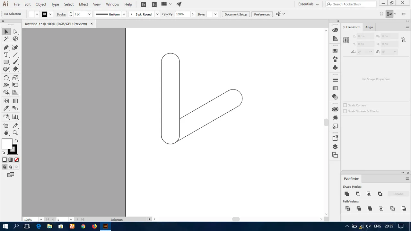Viewport: 411px width, 231px height.
Task: Select the Shape Builder tool
Action: pos(6,92)
